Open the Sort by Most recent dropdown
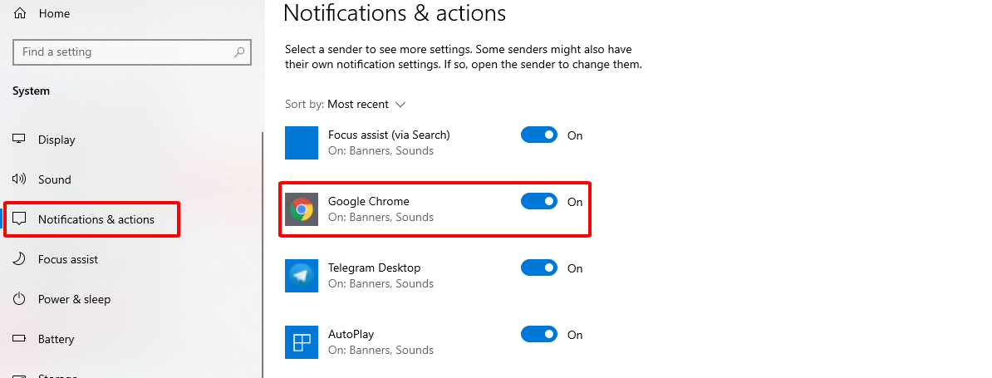992x378 pixels. tap(367, 105)
